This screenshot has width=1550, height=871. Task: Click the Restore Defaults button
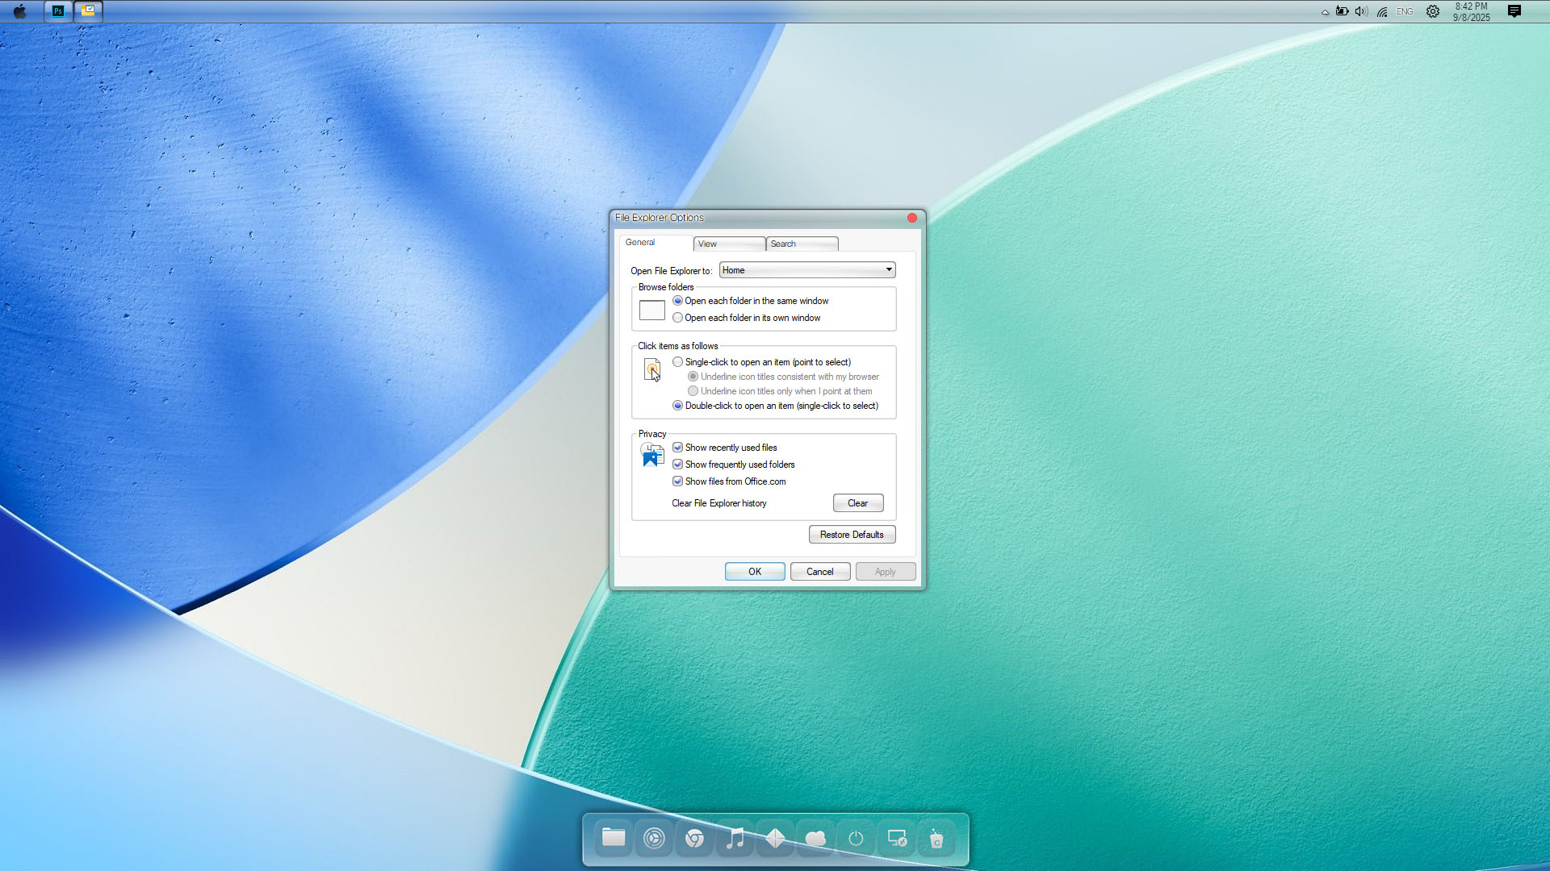(852, 535)
